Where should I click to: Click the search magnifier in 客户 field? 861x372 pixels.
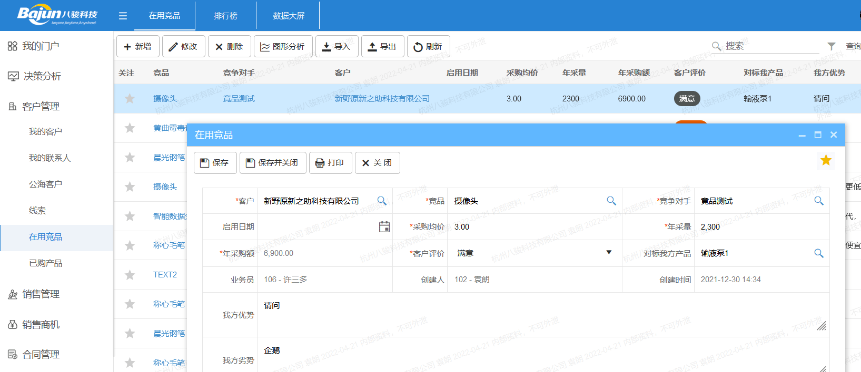(x=382, y=201)
